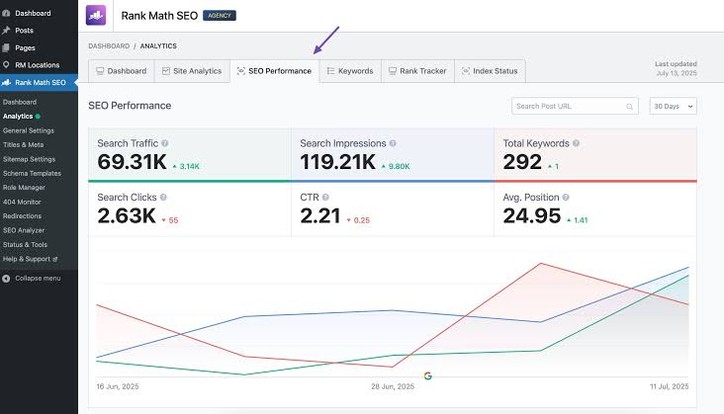
Task: Click the Collapse menu arrow icon
Action: (x=6, y=279)
